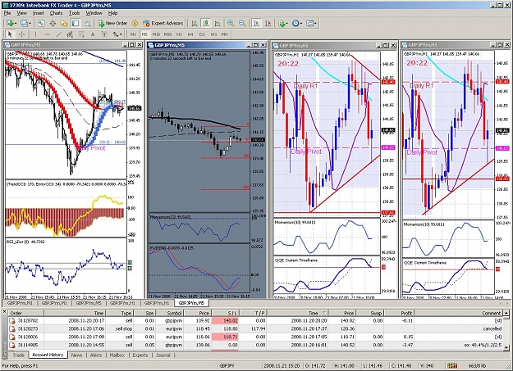Sort by the Symbol column header

point(171,313)
